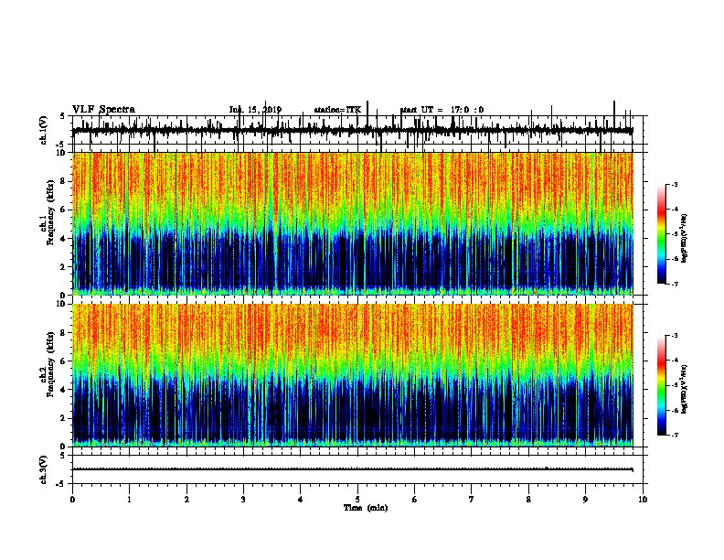Click the "5" volt tick of ch.1(V) panel
Viewport: 724px width, 560px height.
(62, 116)
